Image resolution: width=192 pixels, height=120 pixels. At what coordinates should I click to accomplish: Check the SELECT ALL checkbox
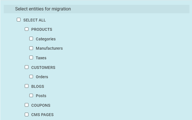pyautogui.click(x=19, y=20)
